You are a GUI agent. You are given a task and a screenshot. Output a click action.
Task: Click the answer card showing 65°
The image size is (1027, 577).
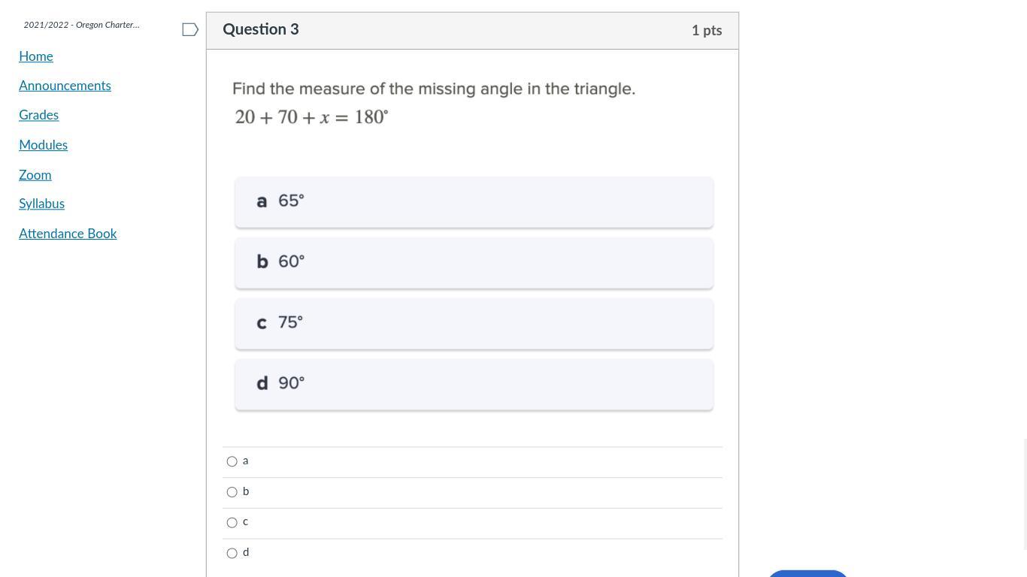click(x=474, y=202)
